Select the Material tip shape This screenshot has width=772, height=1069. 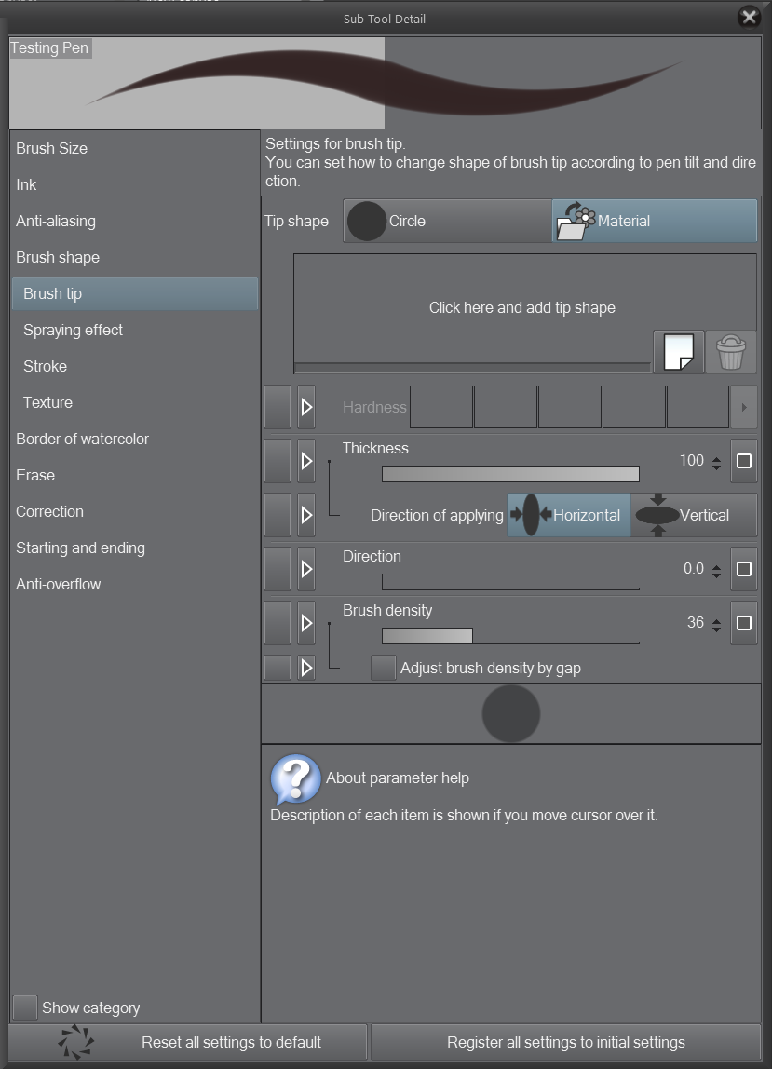point(655,221)
